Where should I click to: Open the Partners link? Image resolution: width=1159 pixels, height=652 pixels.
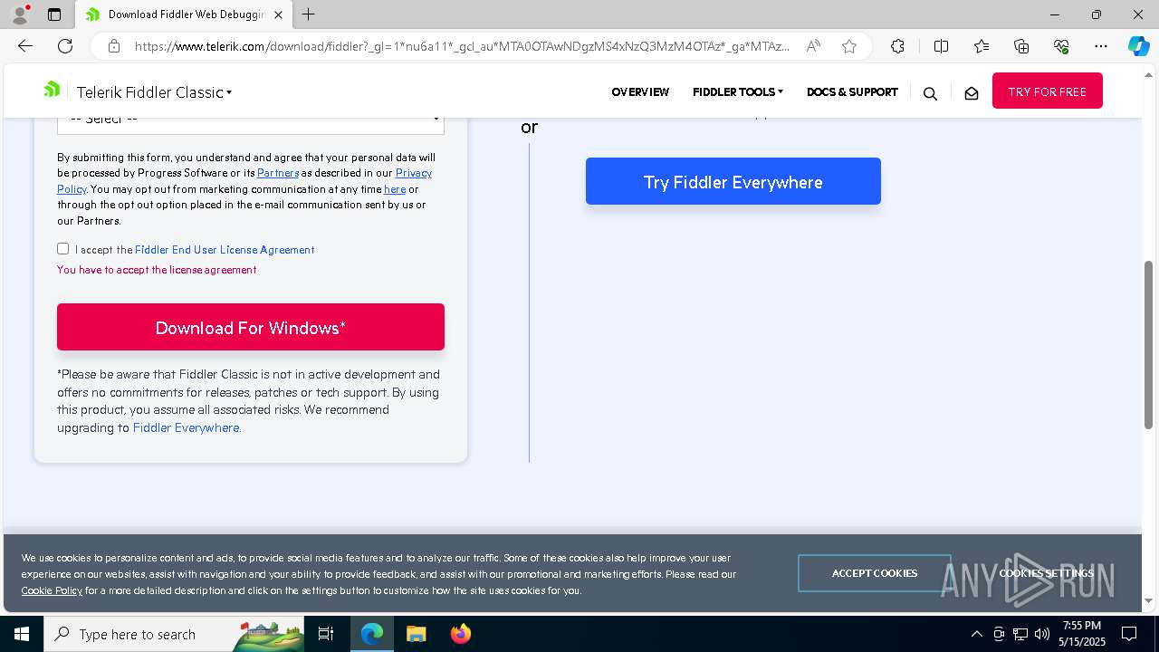(278, 173)
